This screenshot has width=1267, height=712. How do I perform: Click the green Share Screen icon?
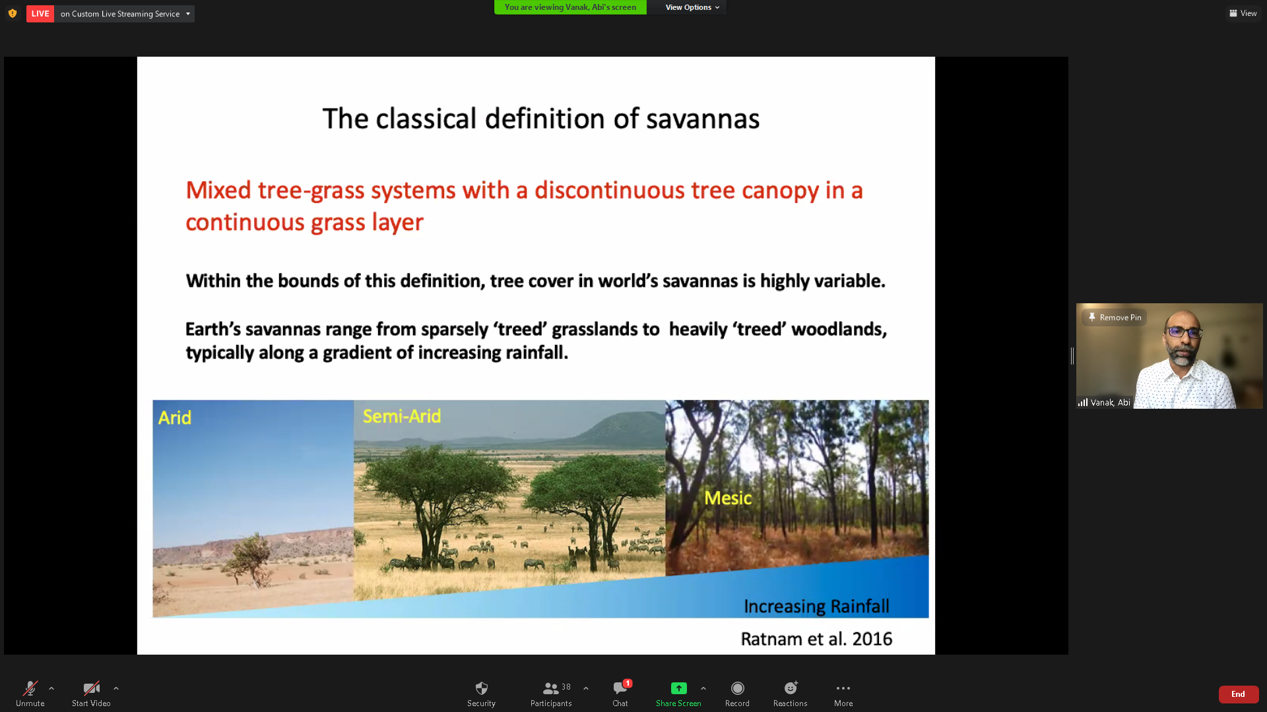(678, 688)
